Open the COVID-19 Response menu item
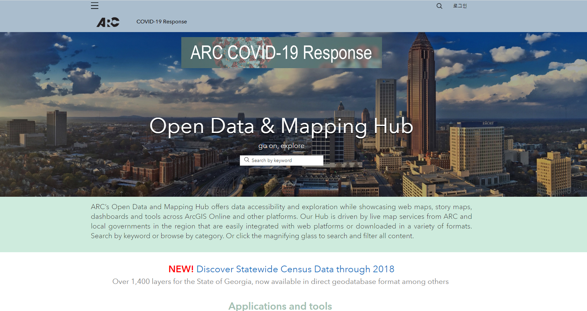Screen dimensions: 587x311 162,22
